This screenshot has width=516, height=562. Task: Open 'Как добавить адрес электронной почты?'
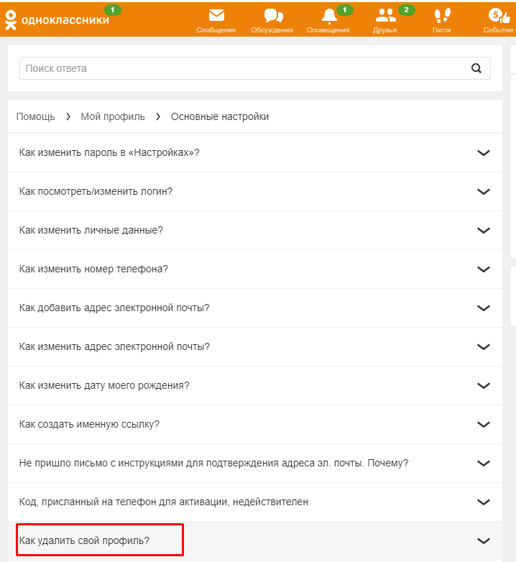click(114, 308)
